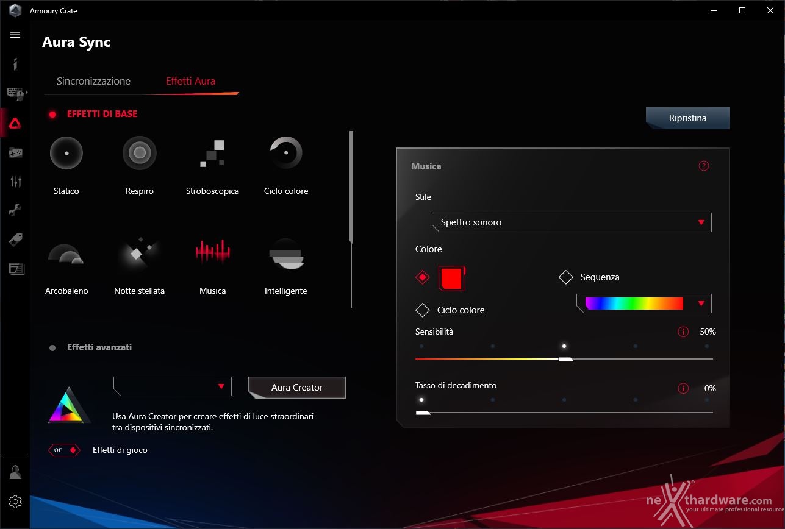Launch Aura Creator button
785x529 pixels.
pyautogui.click(x=297, y=388)
